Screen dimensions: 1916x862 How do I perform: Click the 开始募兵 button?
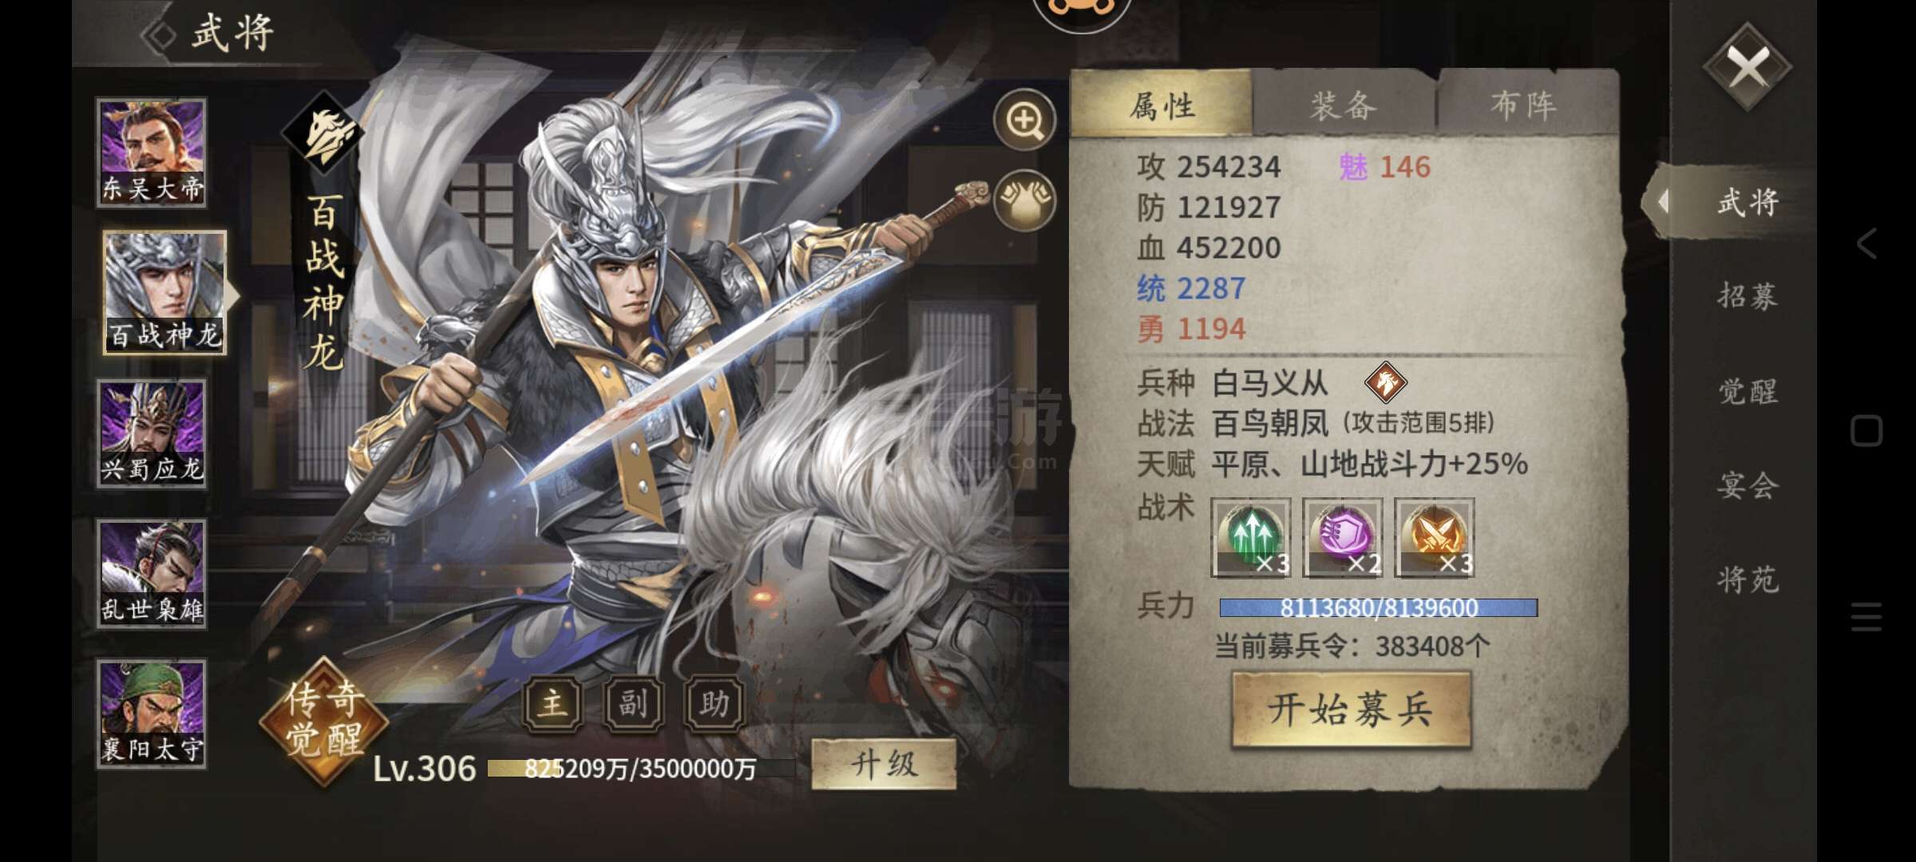(1351, 710)
